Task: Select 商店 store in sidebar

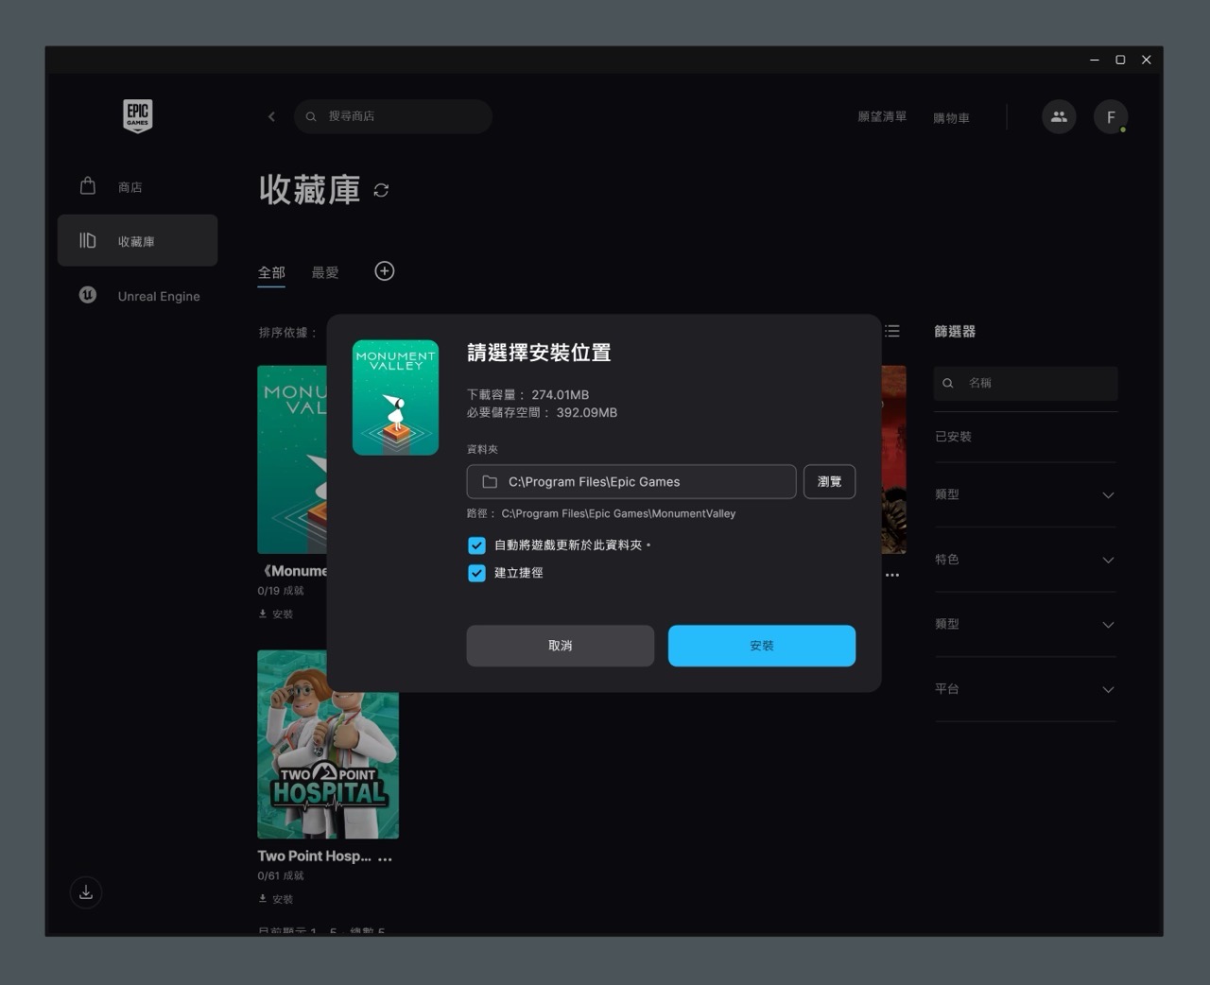Action: coord(138,186)
